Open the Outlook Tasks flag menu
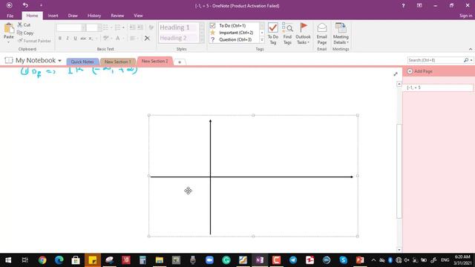Viewport: 475px width, 267px height. (303, 33)
